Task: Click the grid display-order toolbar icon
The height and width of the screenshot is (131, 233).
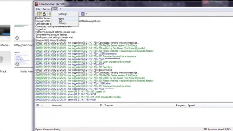Action: [x=83, y=14]
